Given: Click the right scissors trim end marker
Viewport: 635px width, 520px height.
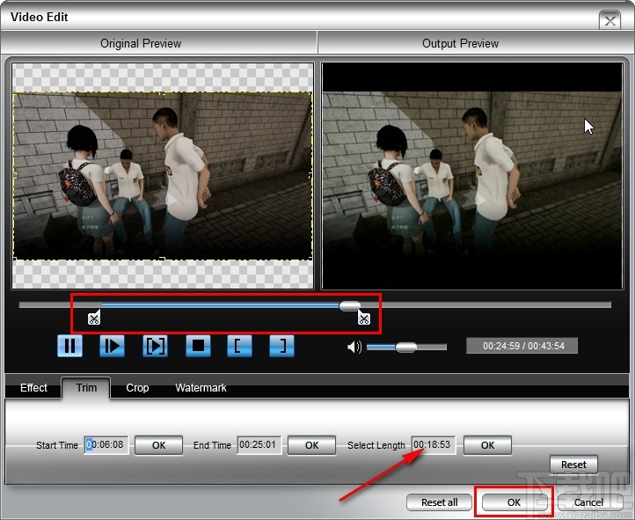Looking at the screenshot, I should point(363,318).
